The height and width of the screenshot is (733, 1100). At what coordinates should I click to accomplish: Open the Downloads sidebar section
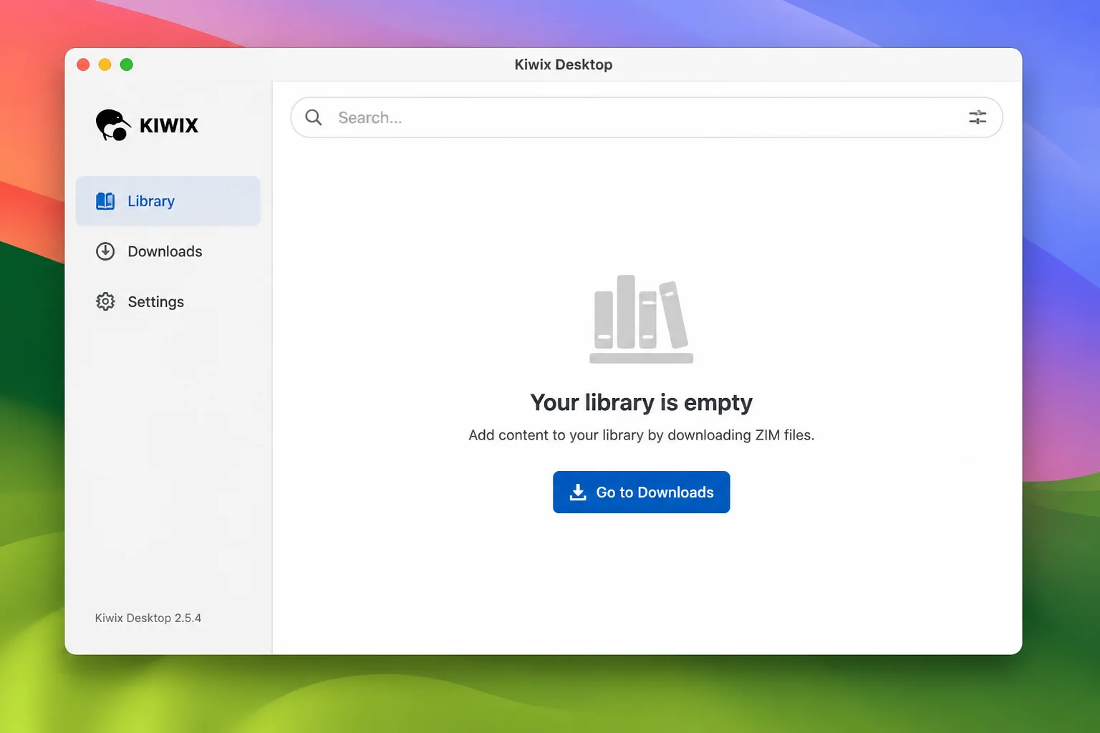click(x=168, y=251)
